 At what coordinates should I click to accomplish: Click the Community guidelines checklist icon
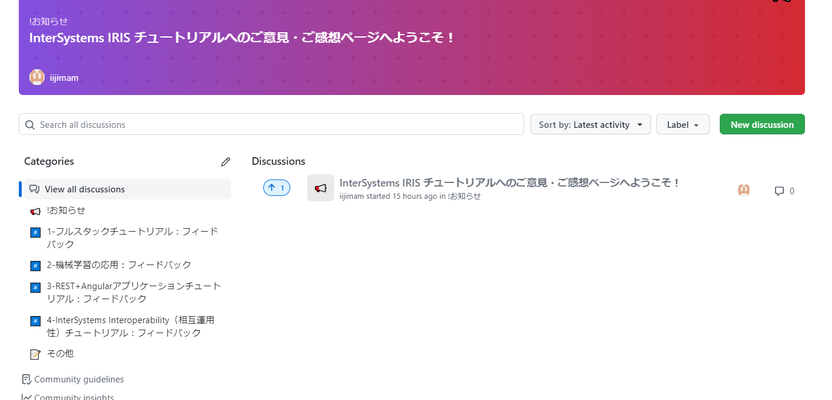click(x=26, y=379)
